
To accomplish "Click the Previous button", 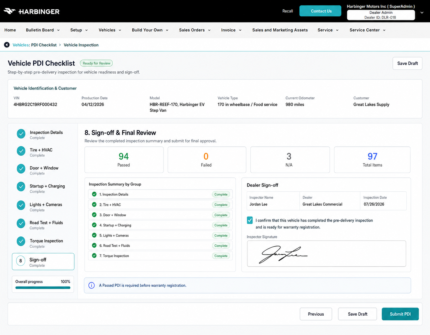I will (316, 314).
